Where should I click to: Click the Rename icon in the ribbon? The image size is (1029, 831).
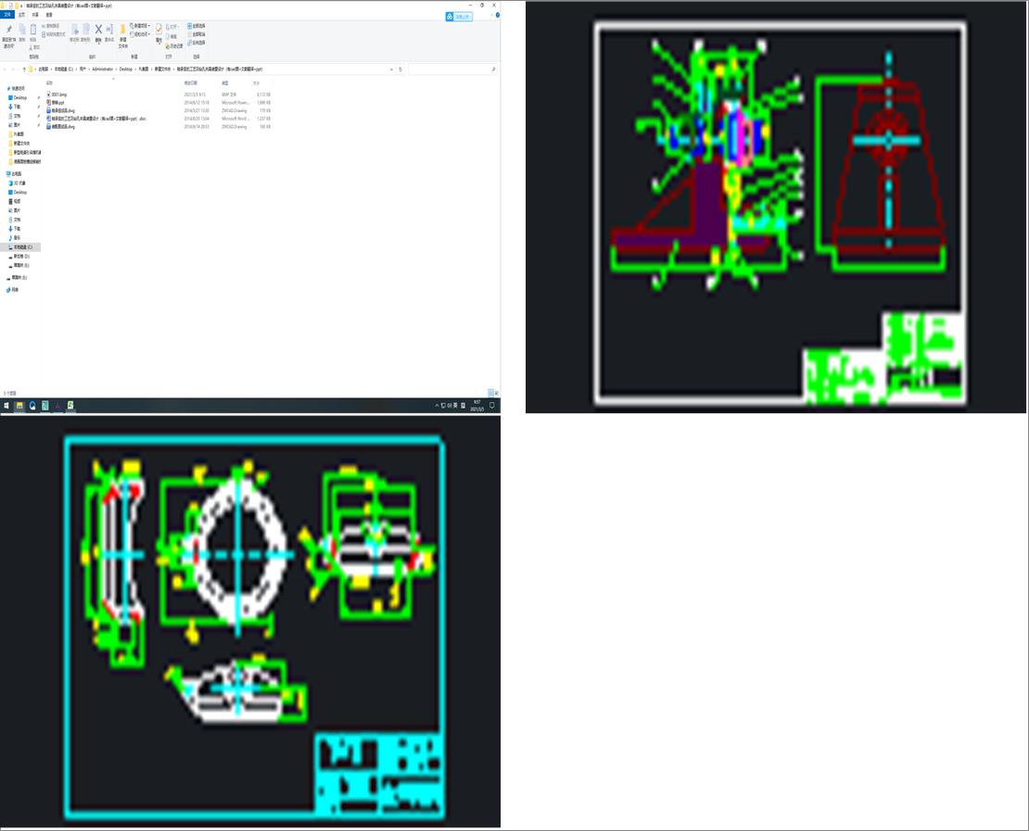(109, 30)
